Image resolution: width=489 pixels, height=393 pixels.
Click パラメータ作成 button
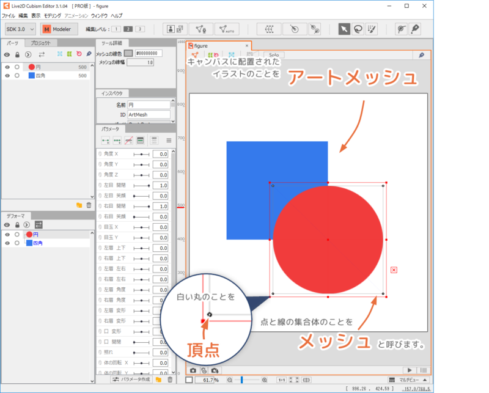pos(131,380)
